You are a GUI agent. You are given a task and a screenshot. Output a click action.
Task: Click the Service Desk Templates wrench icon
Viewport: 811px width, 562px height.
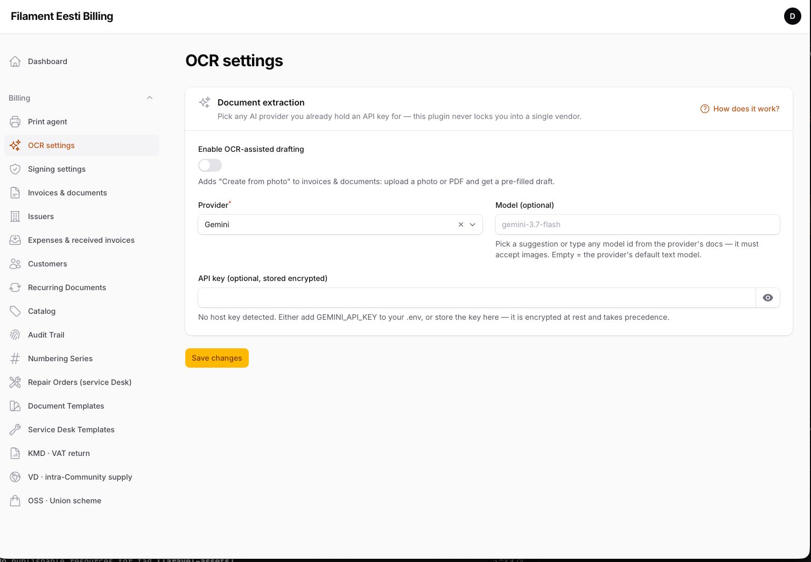15,430
